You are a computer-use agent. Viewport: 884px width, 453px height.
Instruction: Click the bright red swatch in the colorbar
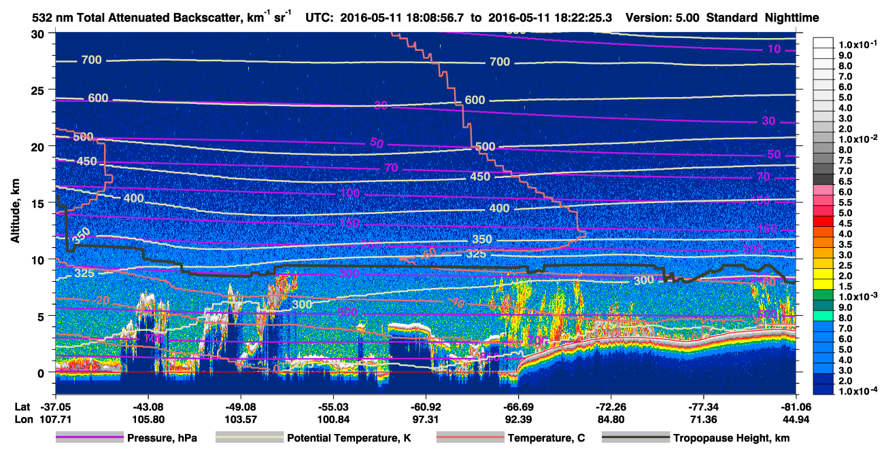pyautogui.click(x=823, y=221)
